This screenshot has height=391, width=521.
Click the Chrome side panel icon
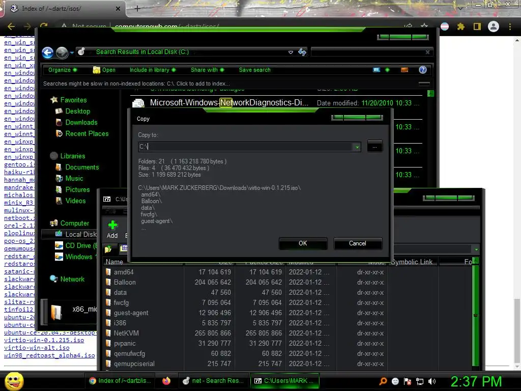(x=477, y=26)
